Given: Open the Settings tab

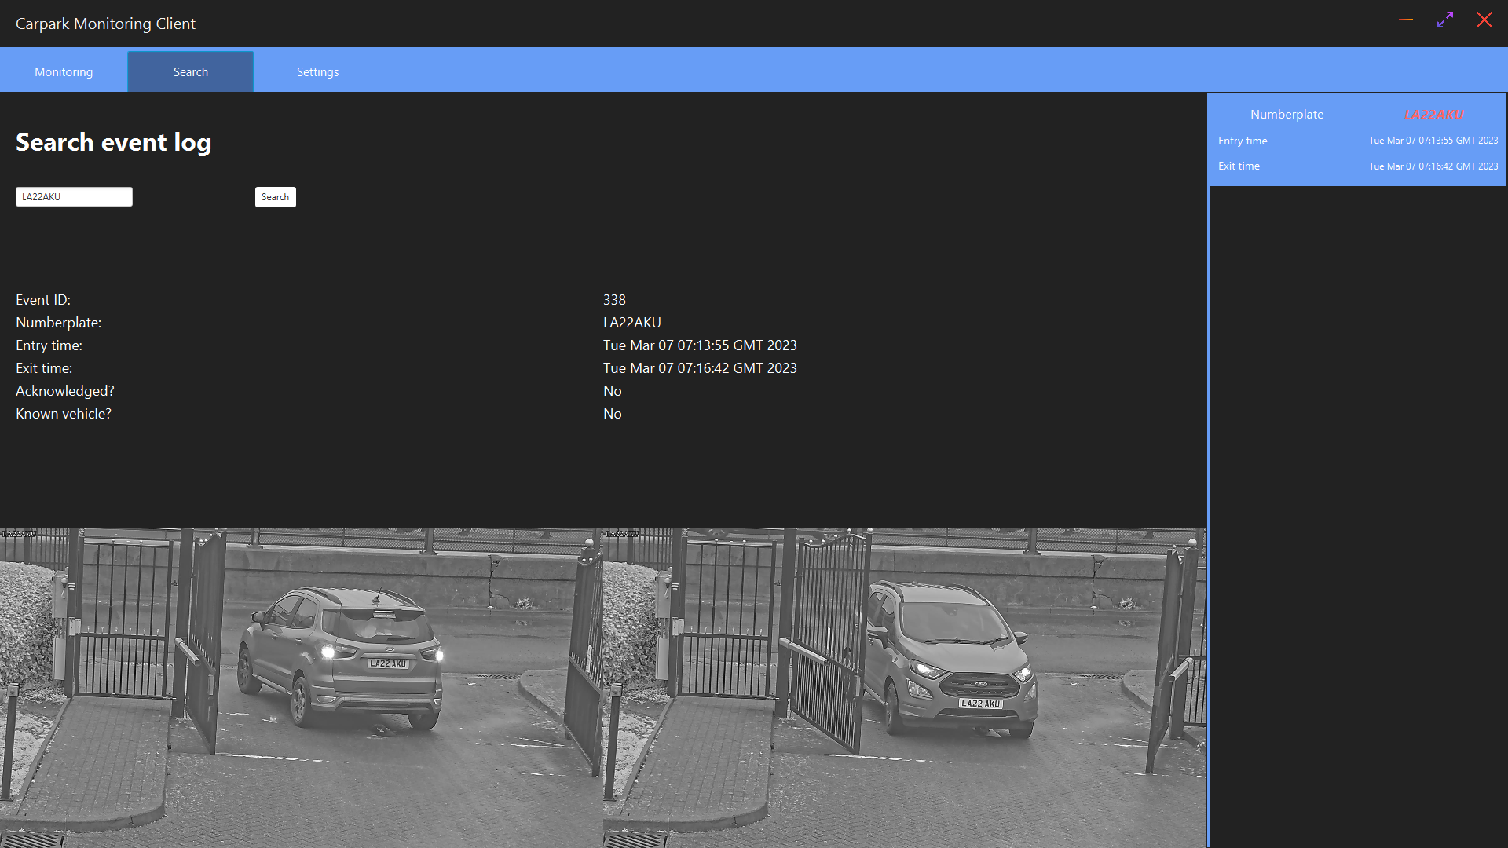Looking at the screenshot, I should tap(317, 71).
